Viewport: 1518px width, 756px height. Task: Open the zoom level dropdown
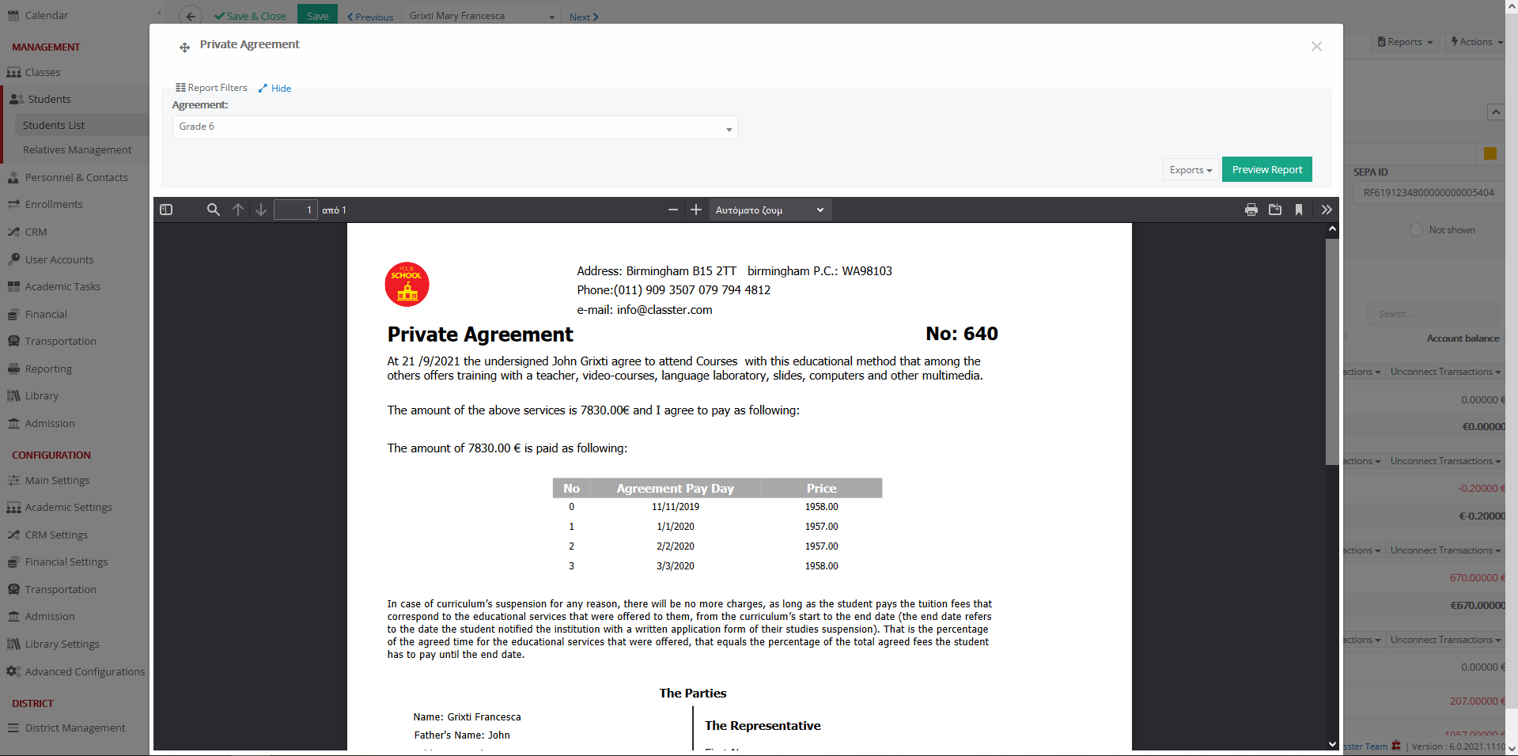[770, 210]
